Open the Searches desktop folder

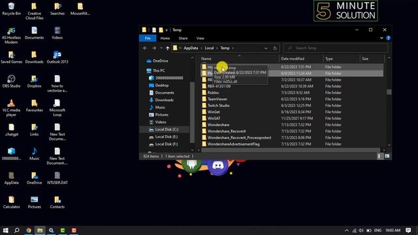point(57,8)
